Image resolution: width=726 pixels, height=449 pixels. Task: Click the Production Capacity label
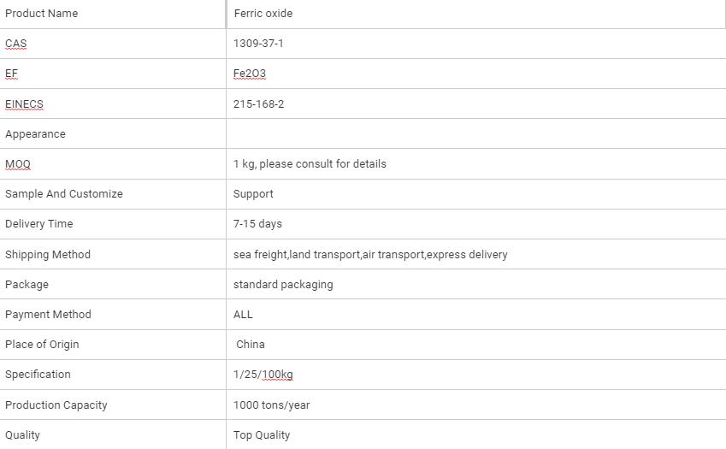coord(56,405)
